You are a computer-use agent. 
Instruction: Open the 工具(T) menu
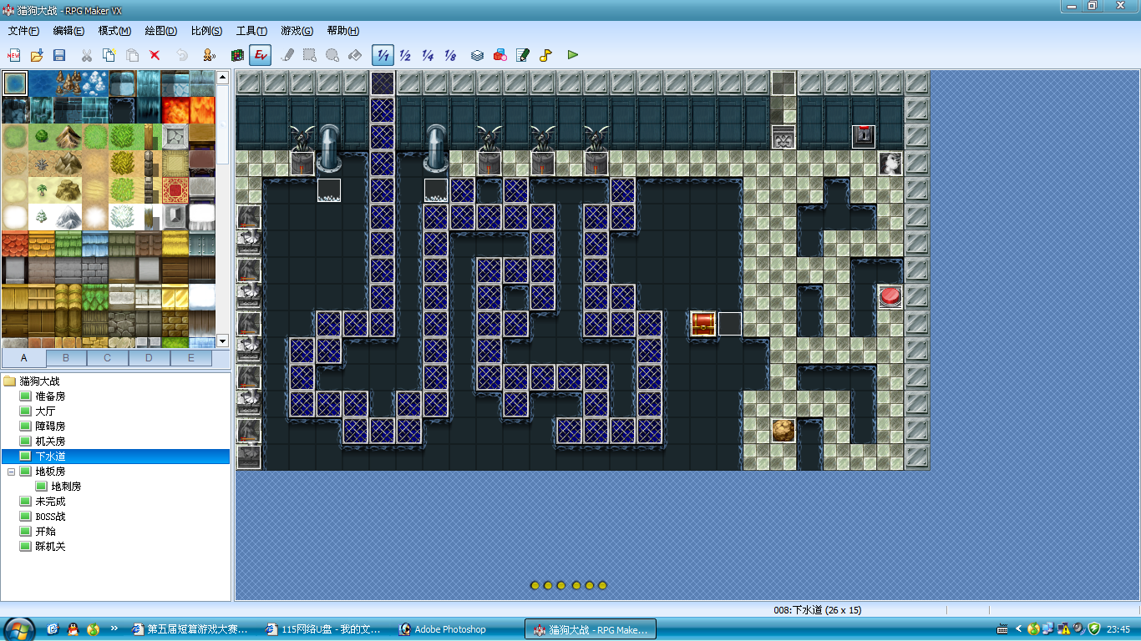251,31
